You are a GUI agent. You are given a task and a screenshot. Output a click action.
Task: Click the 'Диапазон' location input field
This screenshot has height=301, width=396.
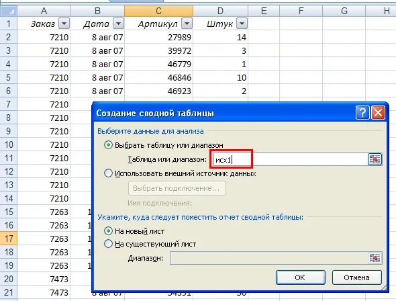coord(269,258)
